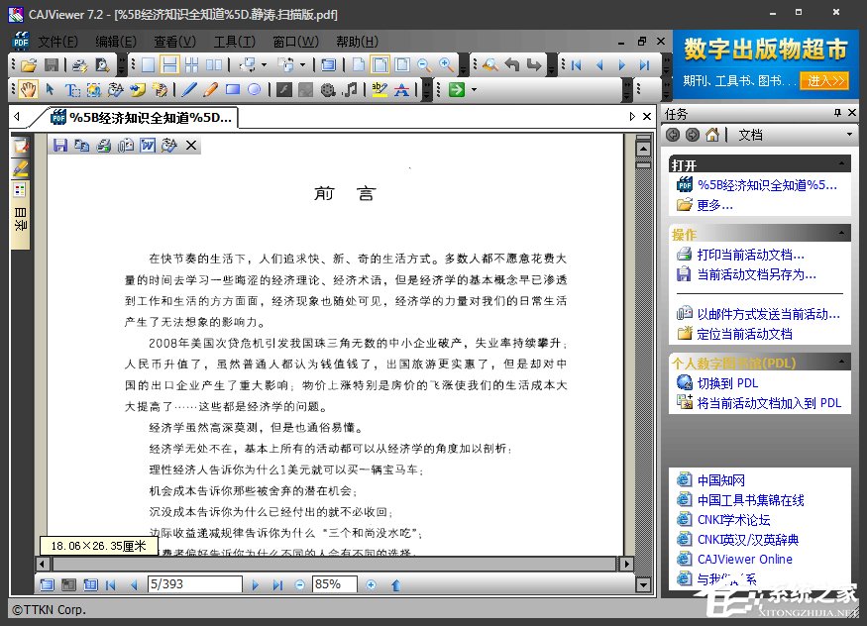
Task: Switch to the 目录 sidebar tab
Action: coord(20,218)
